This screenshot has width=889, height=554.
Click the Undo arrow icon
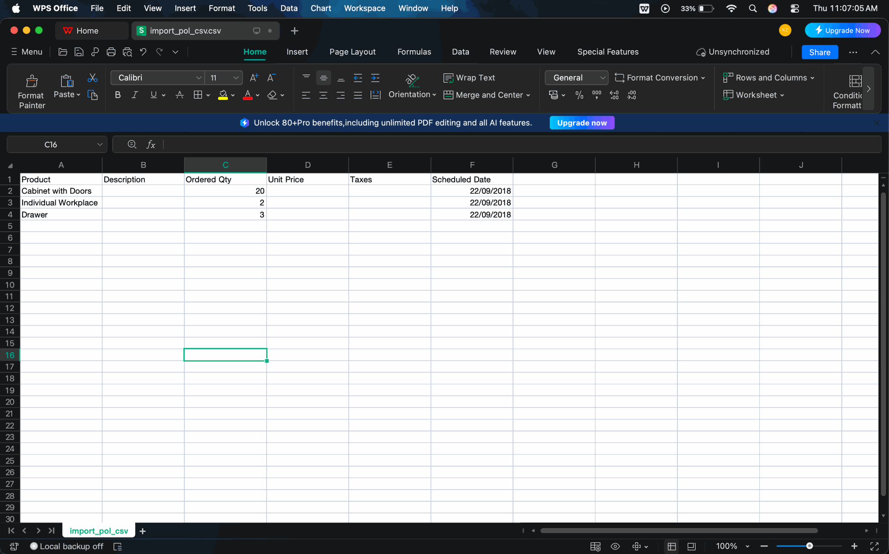(143, 52)
